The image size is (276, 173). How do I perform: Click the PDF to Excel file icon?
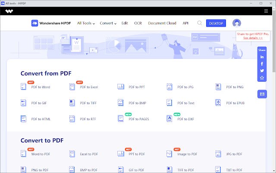pos(72,86)
